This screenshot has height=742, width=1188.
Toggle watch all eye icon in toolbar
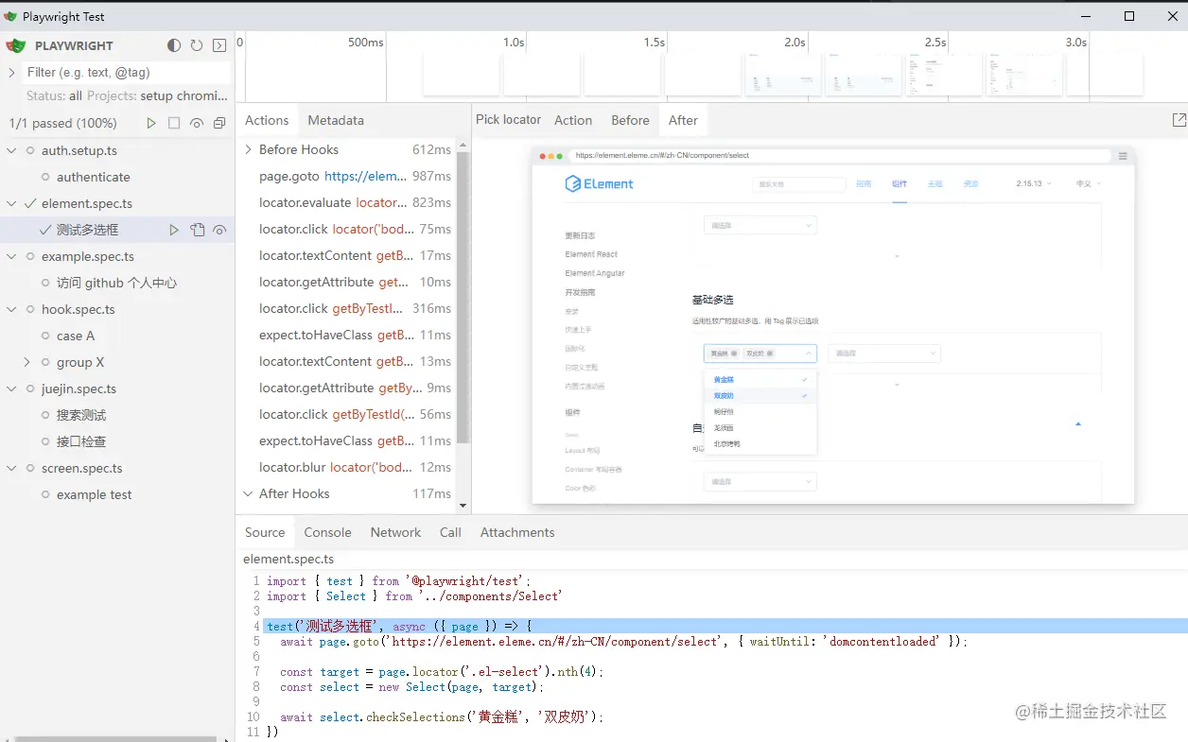197,123
